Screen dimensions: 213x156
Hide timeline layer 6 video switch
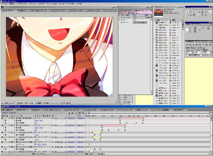[x=2, y=132]
